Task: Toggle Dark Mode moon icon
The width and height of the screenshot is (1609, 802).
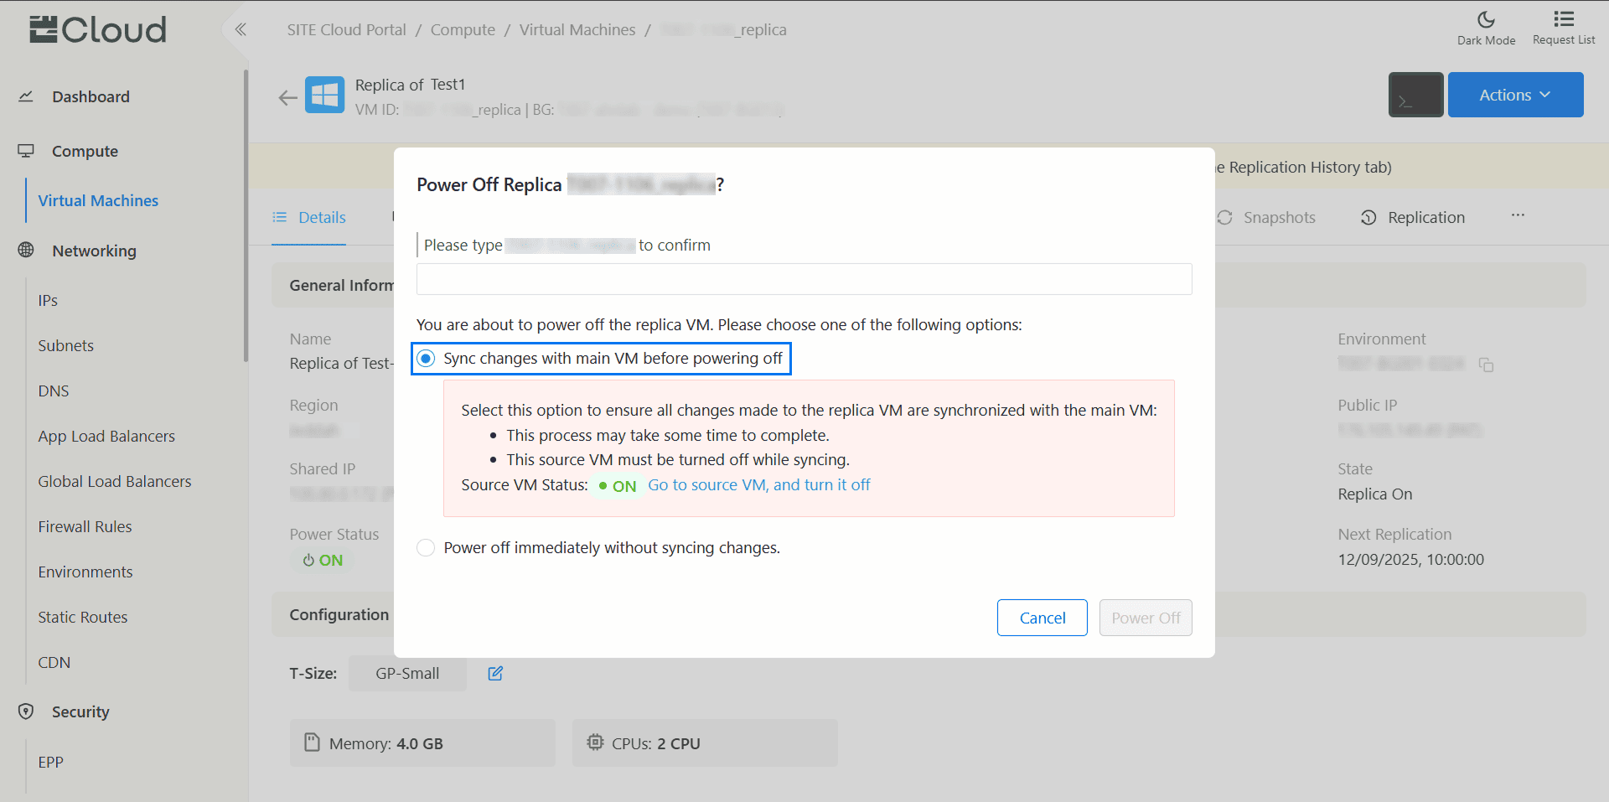Action: [x=1485, y=20]
